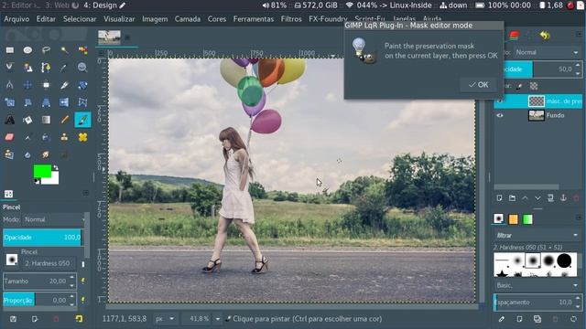This screenshot has width=586, height=329.
Task: Select the Select by Color tool
Action: pyautogui.click(x=82, y=50)
